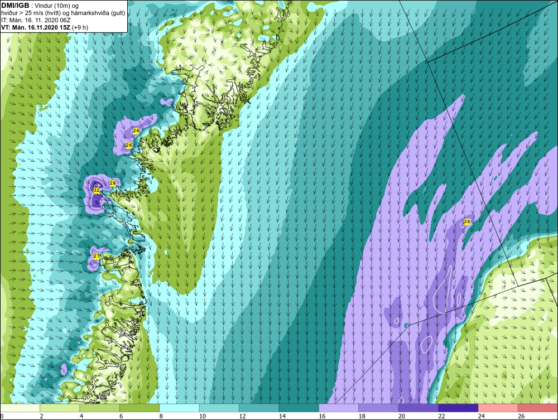Pick the 6–8 m/s olive-green legend swatch
This screenshot has width=558, height=420.
click(139, 408)
